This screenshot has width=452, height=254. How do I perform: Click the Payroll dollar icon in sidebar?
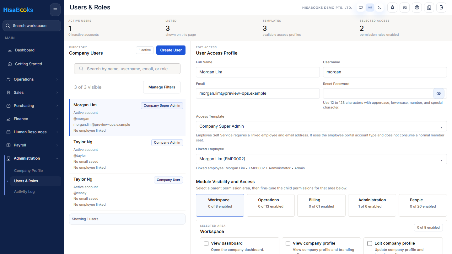pyautogui.click(x=8, y=145)
